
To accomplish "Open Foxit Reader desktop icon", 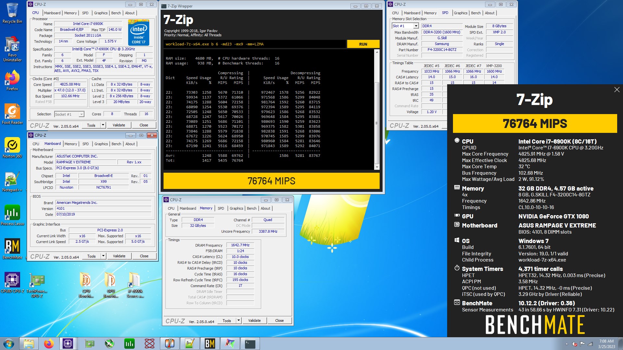I will [12, 114].
